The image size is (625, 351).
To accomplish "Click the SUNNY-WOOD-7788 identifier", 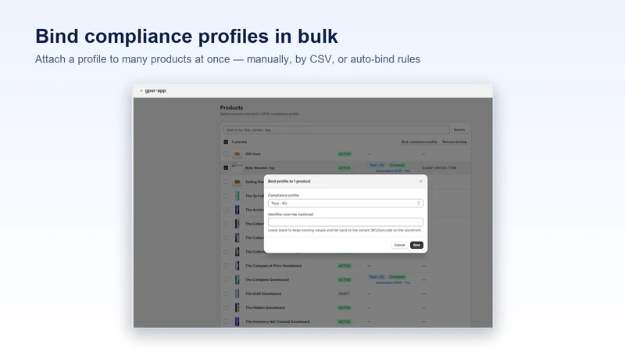I will tap(439, 168).
